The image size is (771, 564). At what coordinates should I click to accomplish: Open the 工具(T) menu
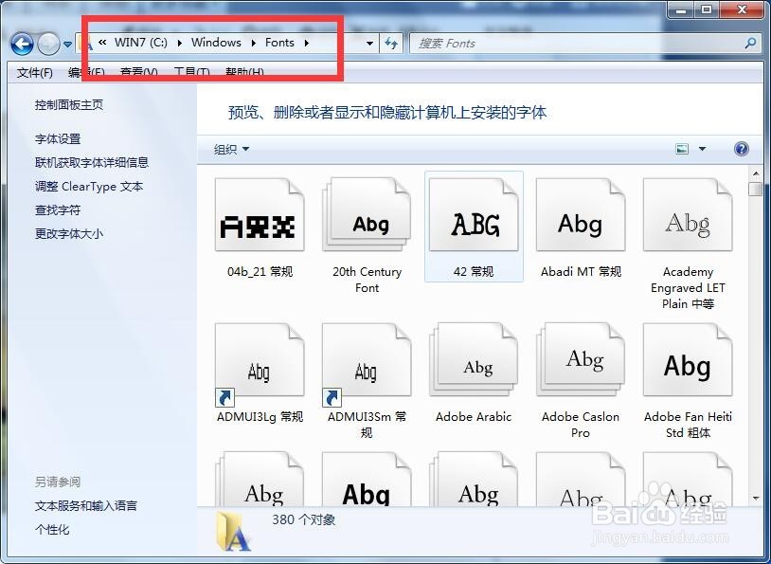point(191,73)
